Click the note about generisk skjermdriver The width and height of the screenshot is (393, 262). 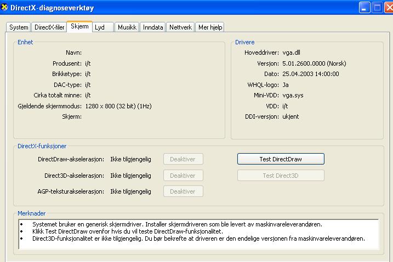[177, 224]
